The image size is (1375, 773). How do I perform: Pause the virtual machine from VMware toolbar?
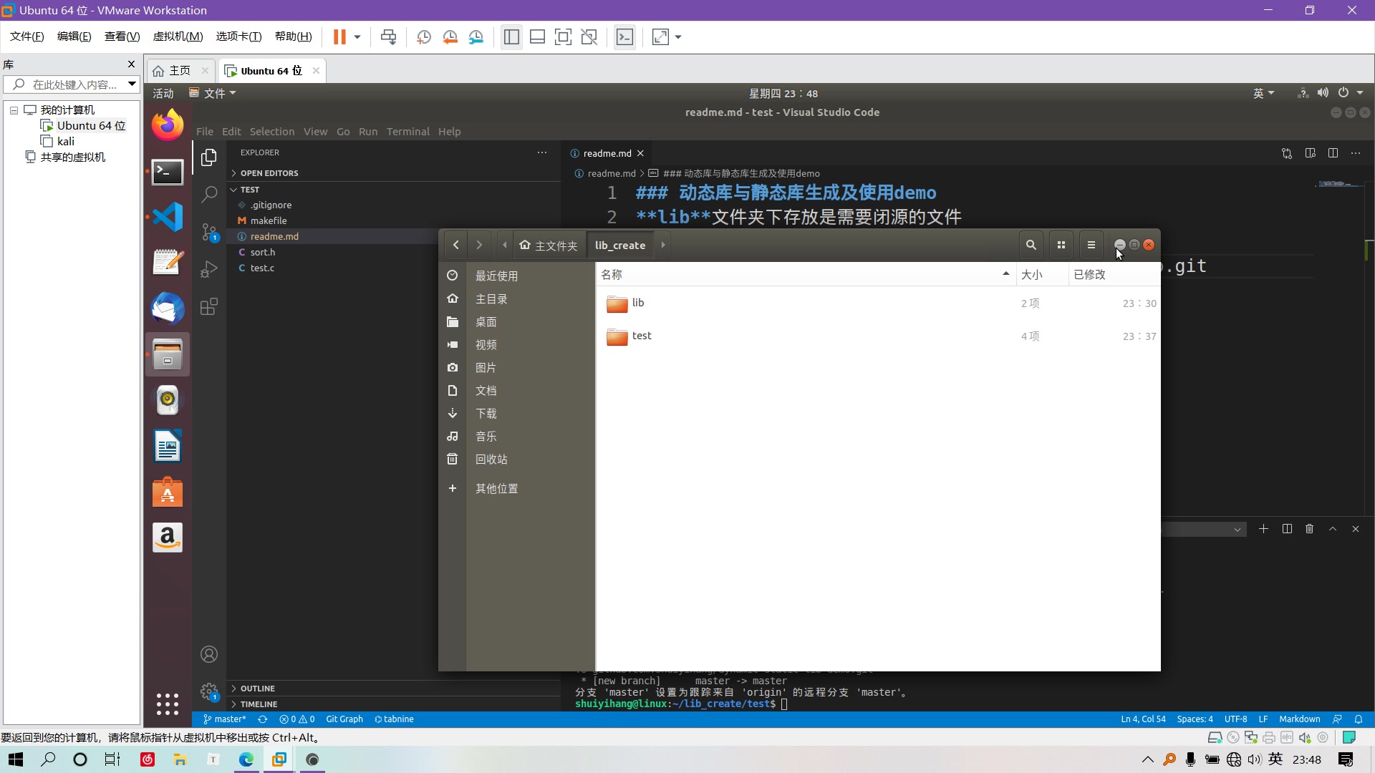click(x=339, y=37)
